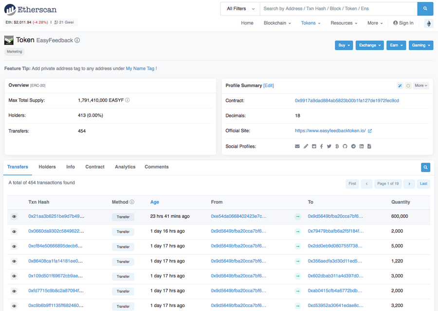Click the Page 1 of 19 indicator
Screen dimensions: 438x311
(388, 184)
